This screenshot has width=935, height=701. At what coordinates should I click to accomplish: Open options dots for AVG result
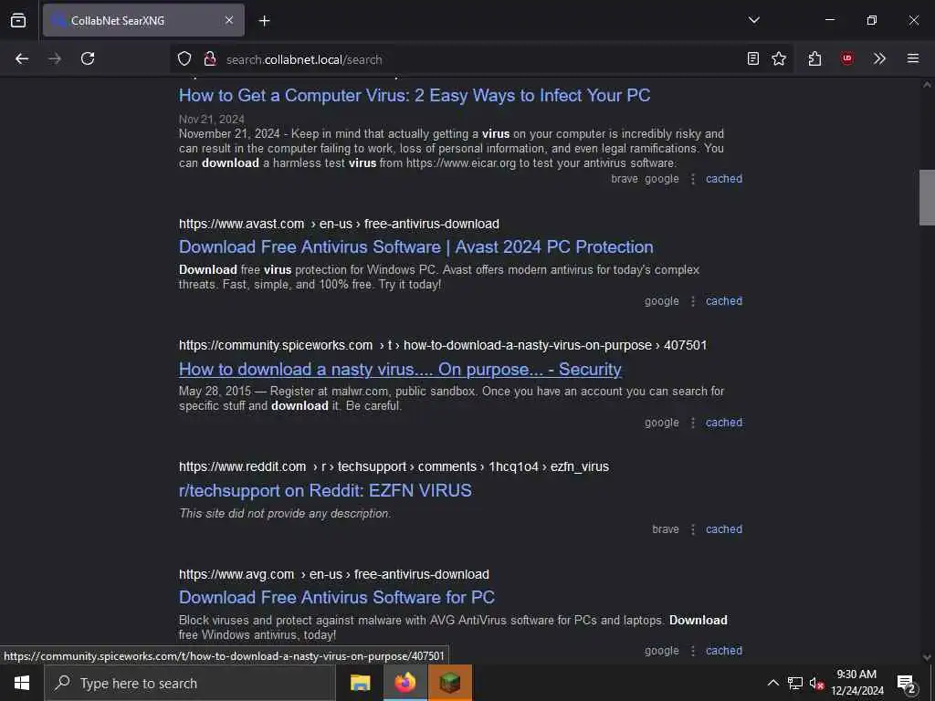[x=692, y=651]
